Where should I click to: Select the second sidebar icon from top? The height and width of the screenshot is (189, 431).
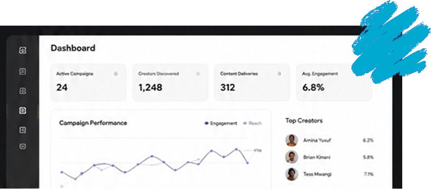click(x=23, y=72)
